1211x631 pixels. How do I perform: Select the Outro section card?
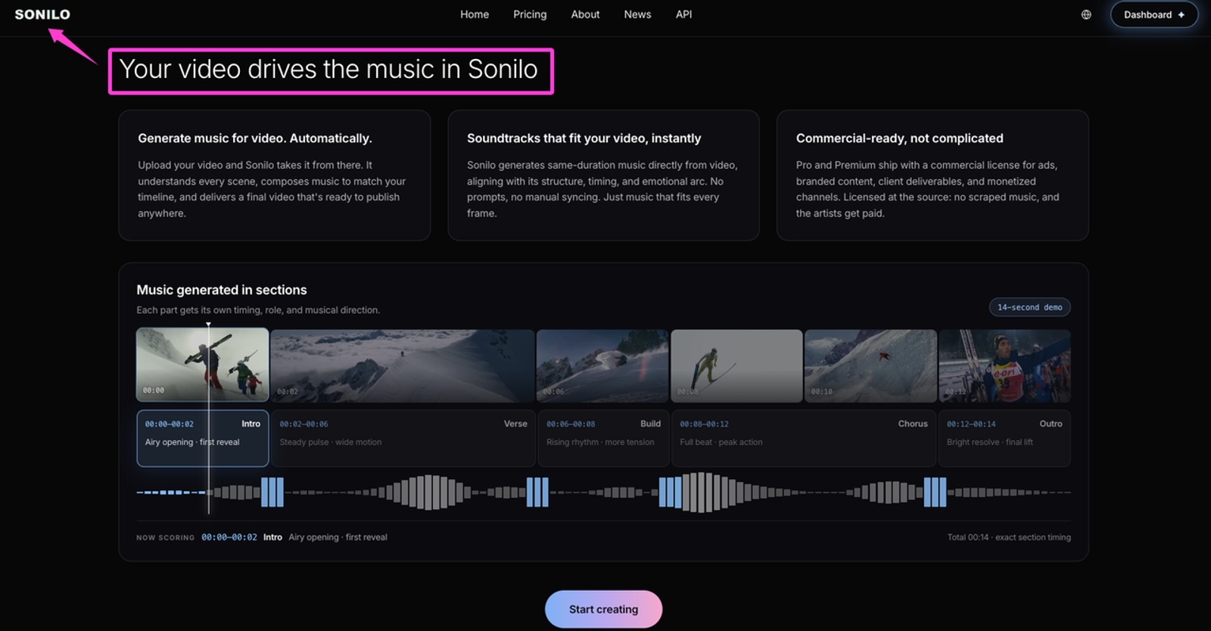[1004, 438]
